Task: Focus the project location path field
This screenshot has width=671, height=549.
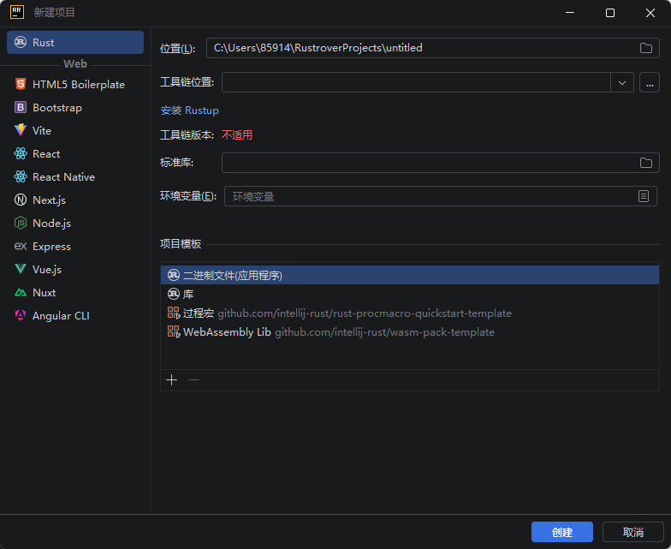Action: coord(433,48)
